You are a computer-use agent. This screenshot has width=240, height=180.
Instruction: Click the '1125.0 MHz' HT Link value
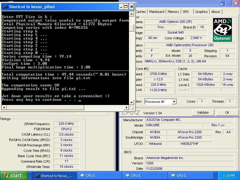coord(158,90)
